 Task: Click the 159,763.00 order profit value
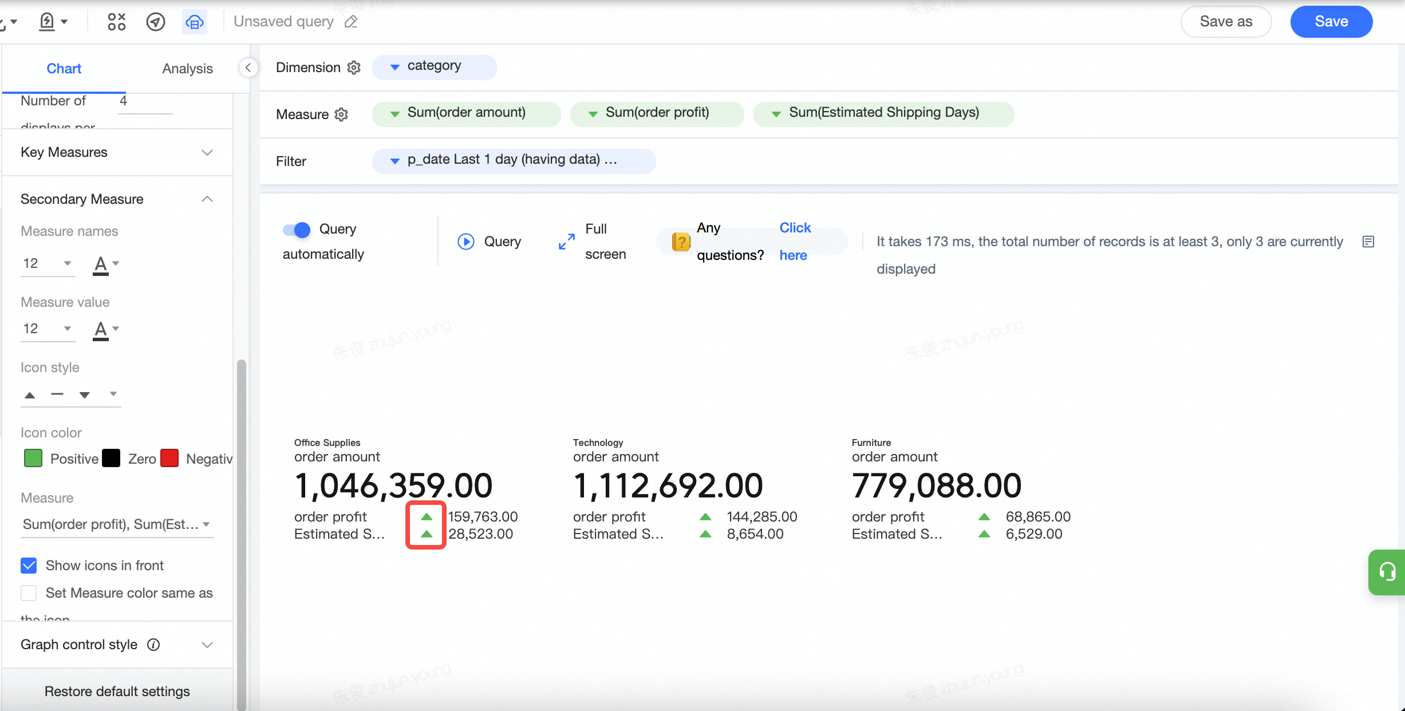click(483, 517)
